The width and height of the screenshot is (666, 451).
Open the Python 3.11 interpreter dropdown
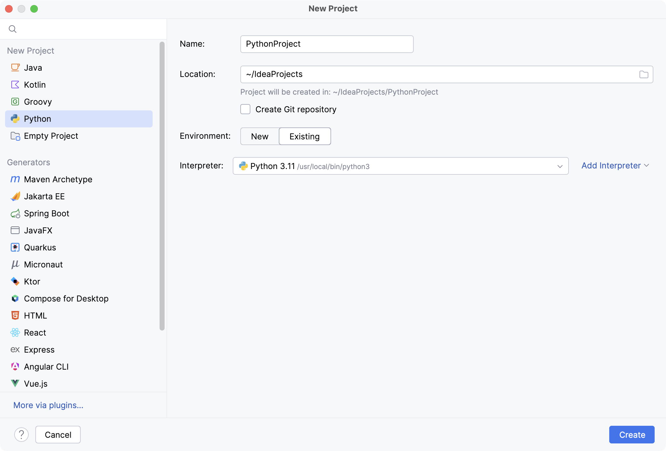pos(400,166)
